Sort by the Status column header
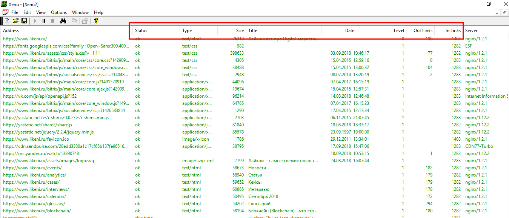Screen dimensions: 509x218 click(x=141, y=31)
